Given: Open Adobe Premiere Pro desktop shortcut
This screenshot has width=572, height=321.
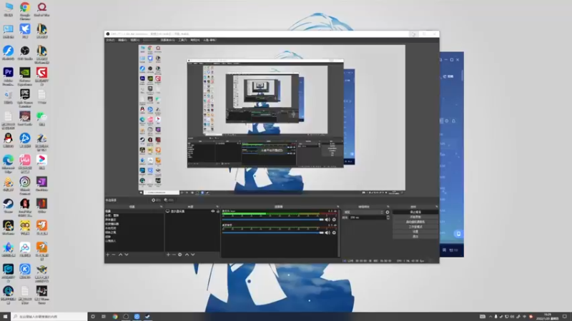Looking at the screenshot, I should pyautogui.click(x=8, y=76).
